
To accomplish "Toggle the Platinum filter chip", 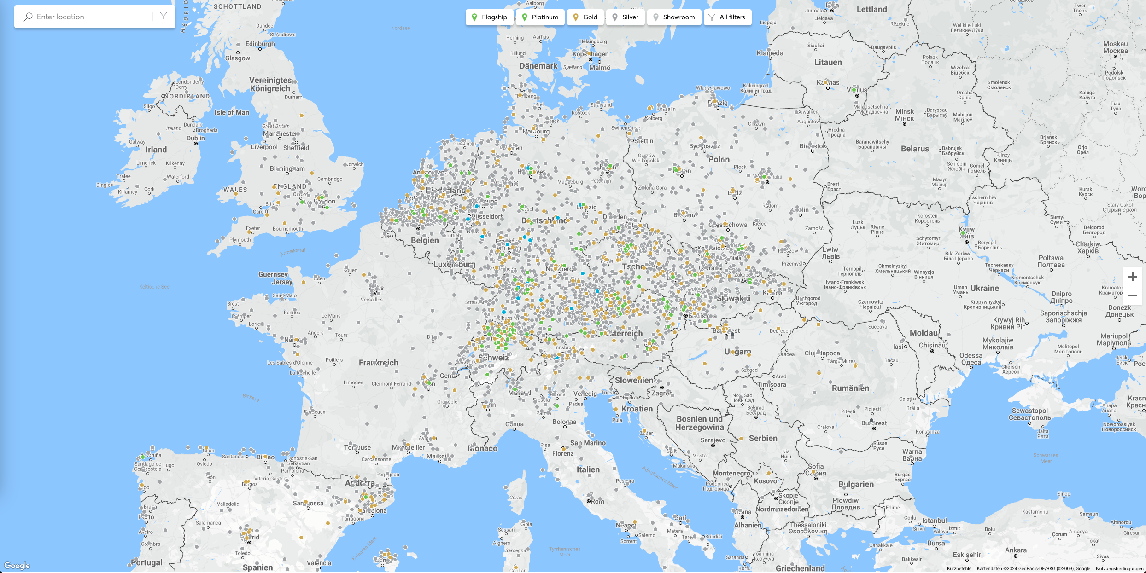I will pos(540,17).
